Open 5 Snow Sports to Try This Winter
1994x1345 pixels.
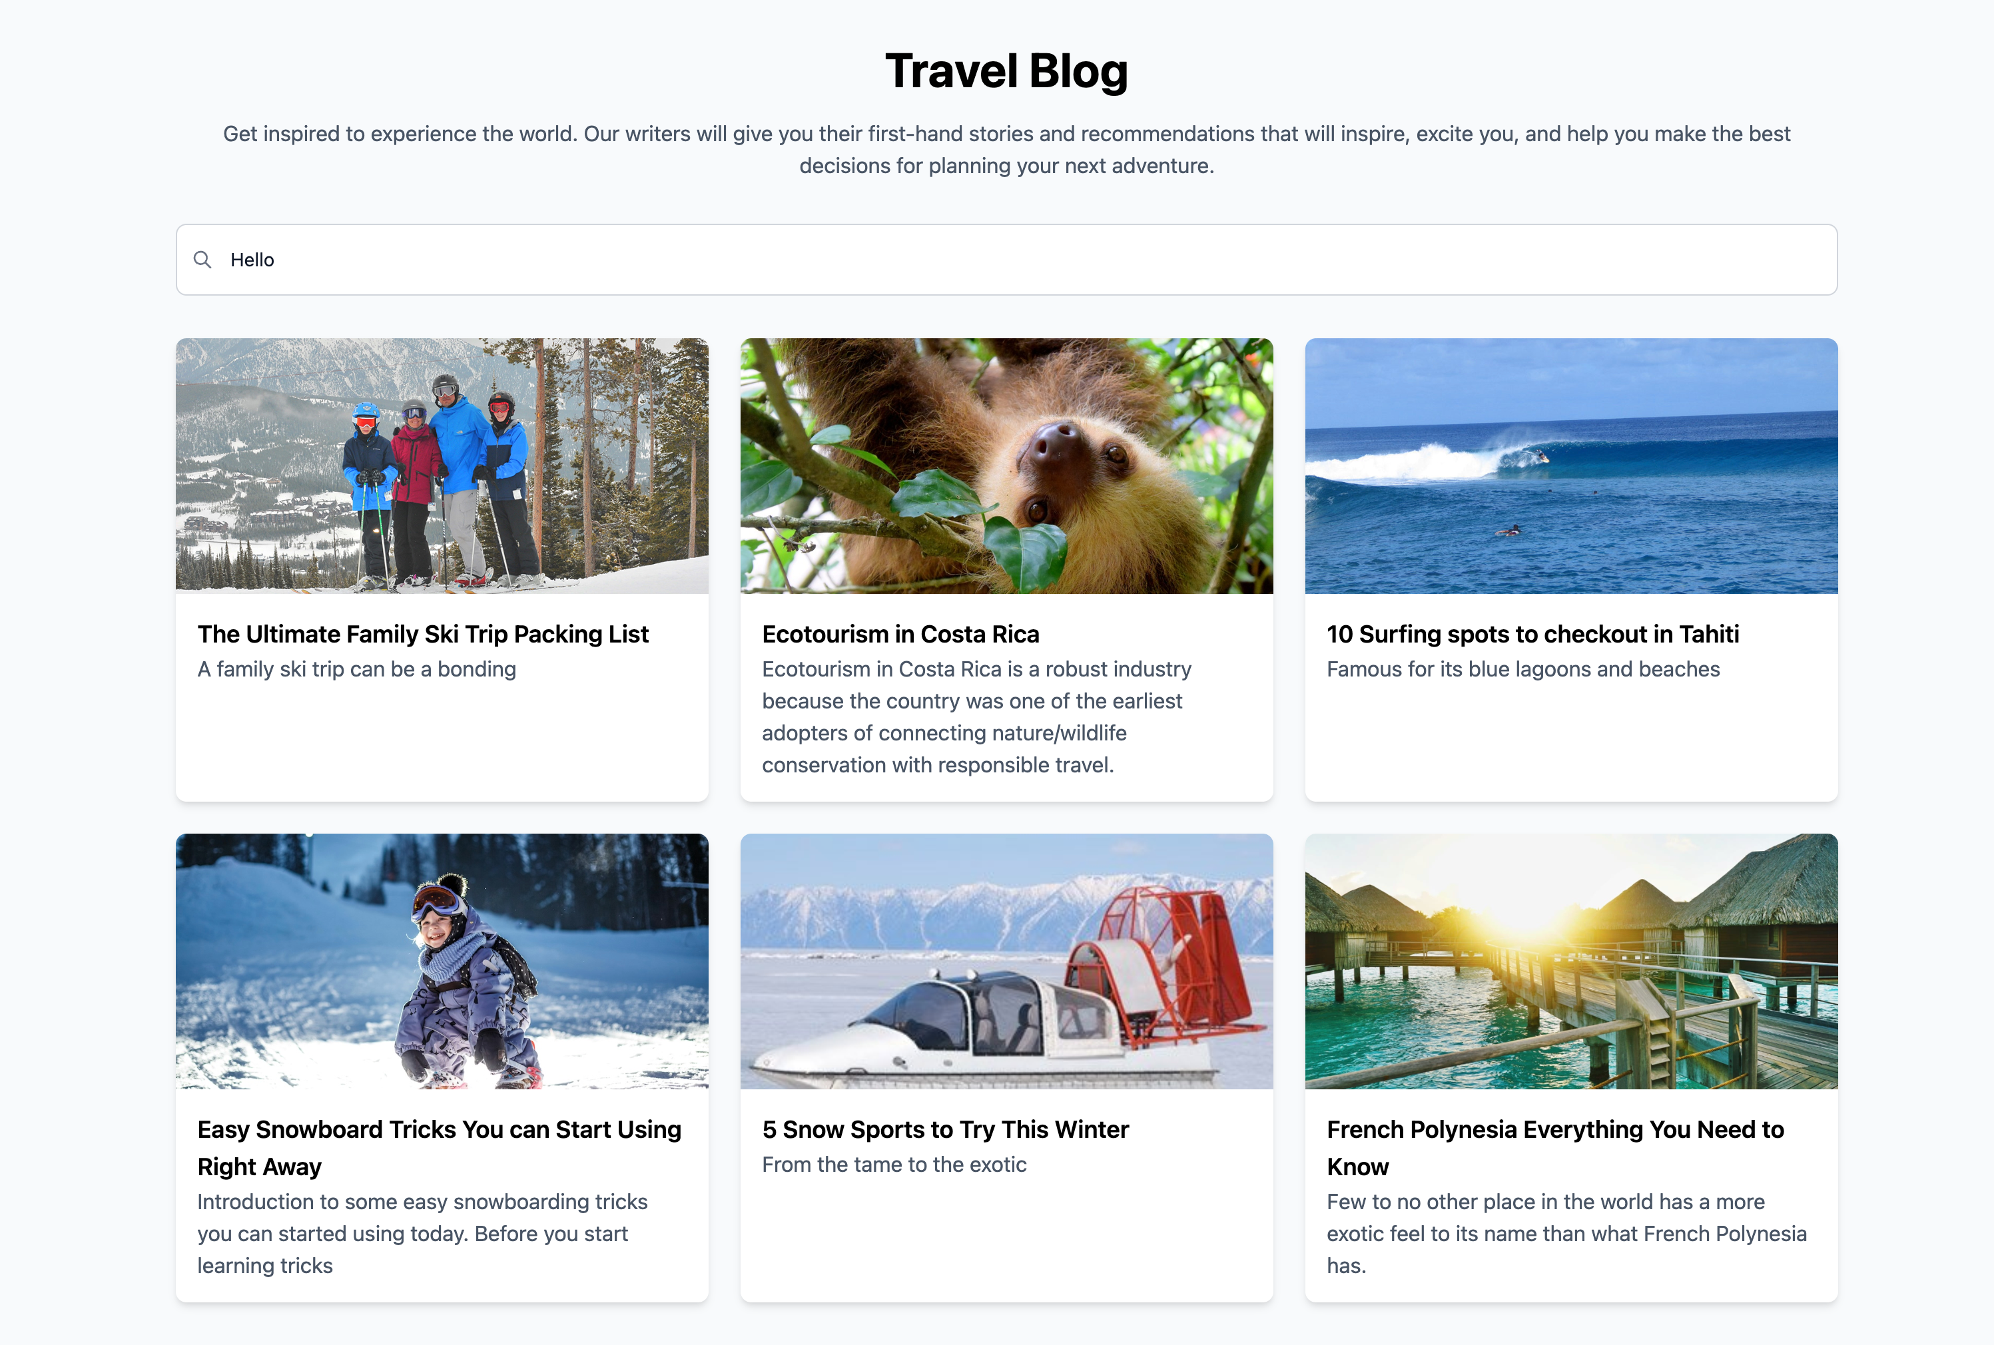(944, 1130)
